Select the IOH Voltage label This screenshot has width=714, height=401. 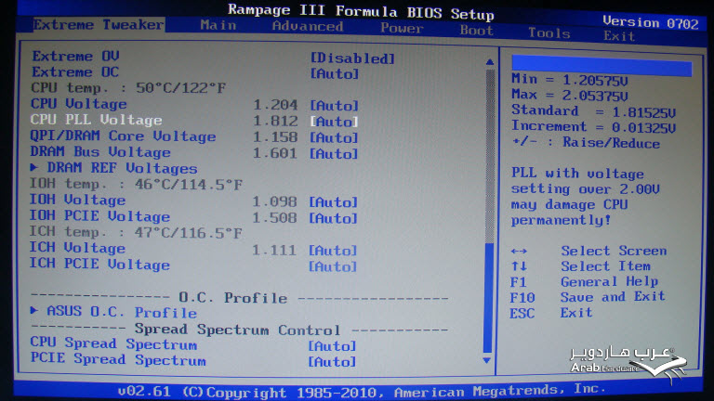(77, 200)
